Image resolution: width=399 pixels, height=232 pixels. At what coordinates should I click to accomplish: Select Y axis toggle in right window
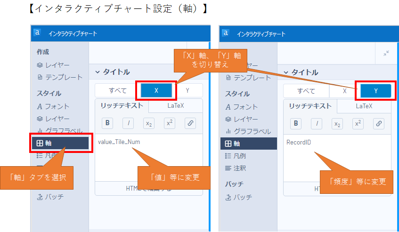376,91
